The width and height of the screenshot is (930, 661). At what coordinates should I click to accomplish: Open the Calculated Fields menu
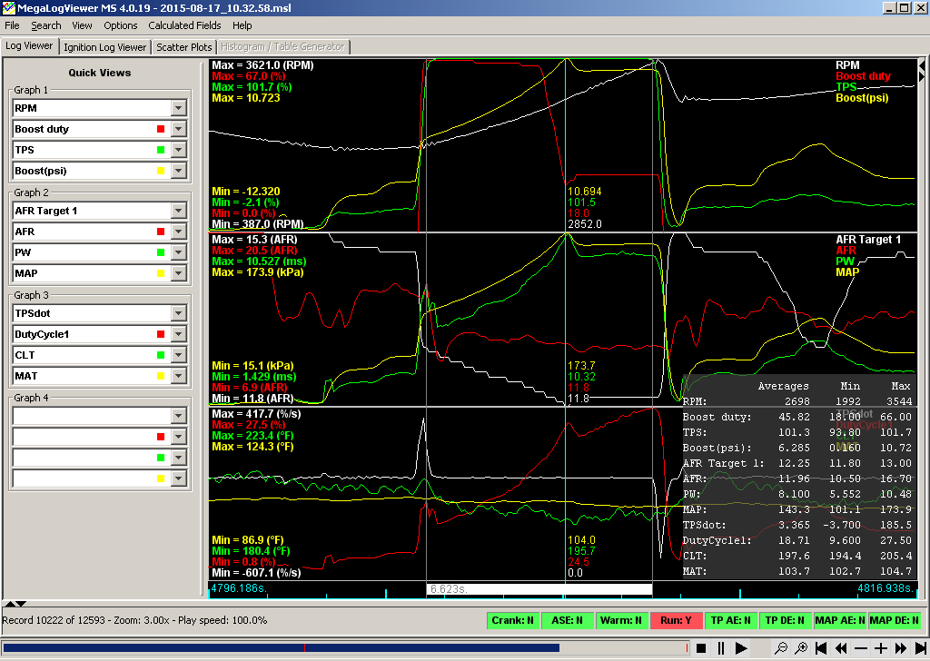pos(184,25)
